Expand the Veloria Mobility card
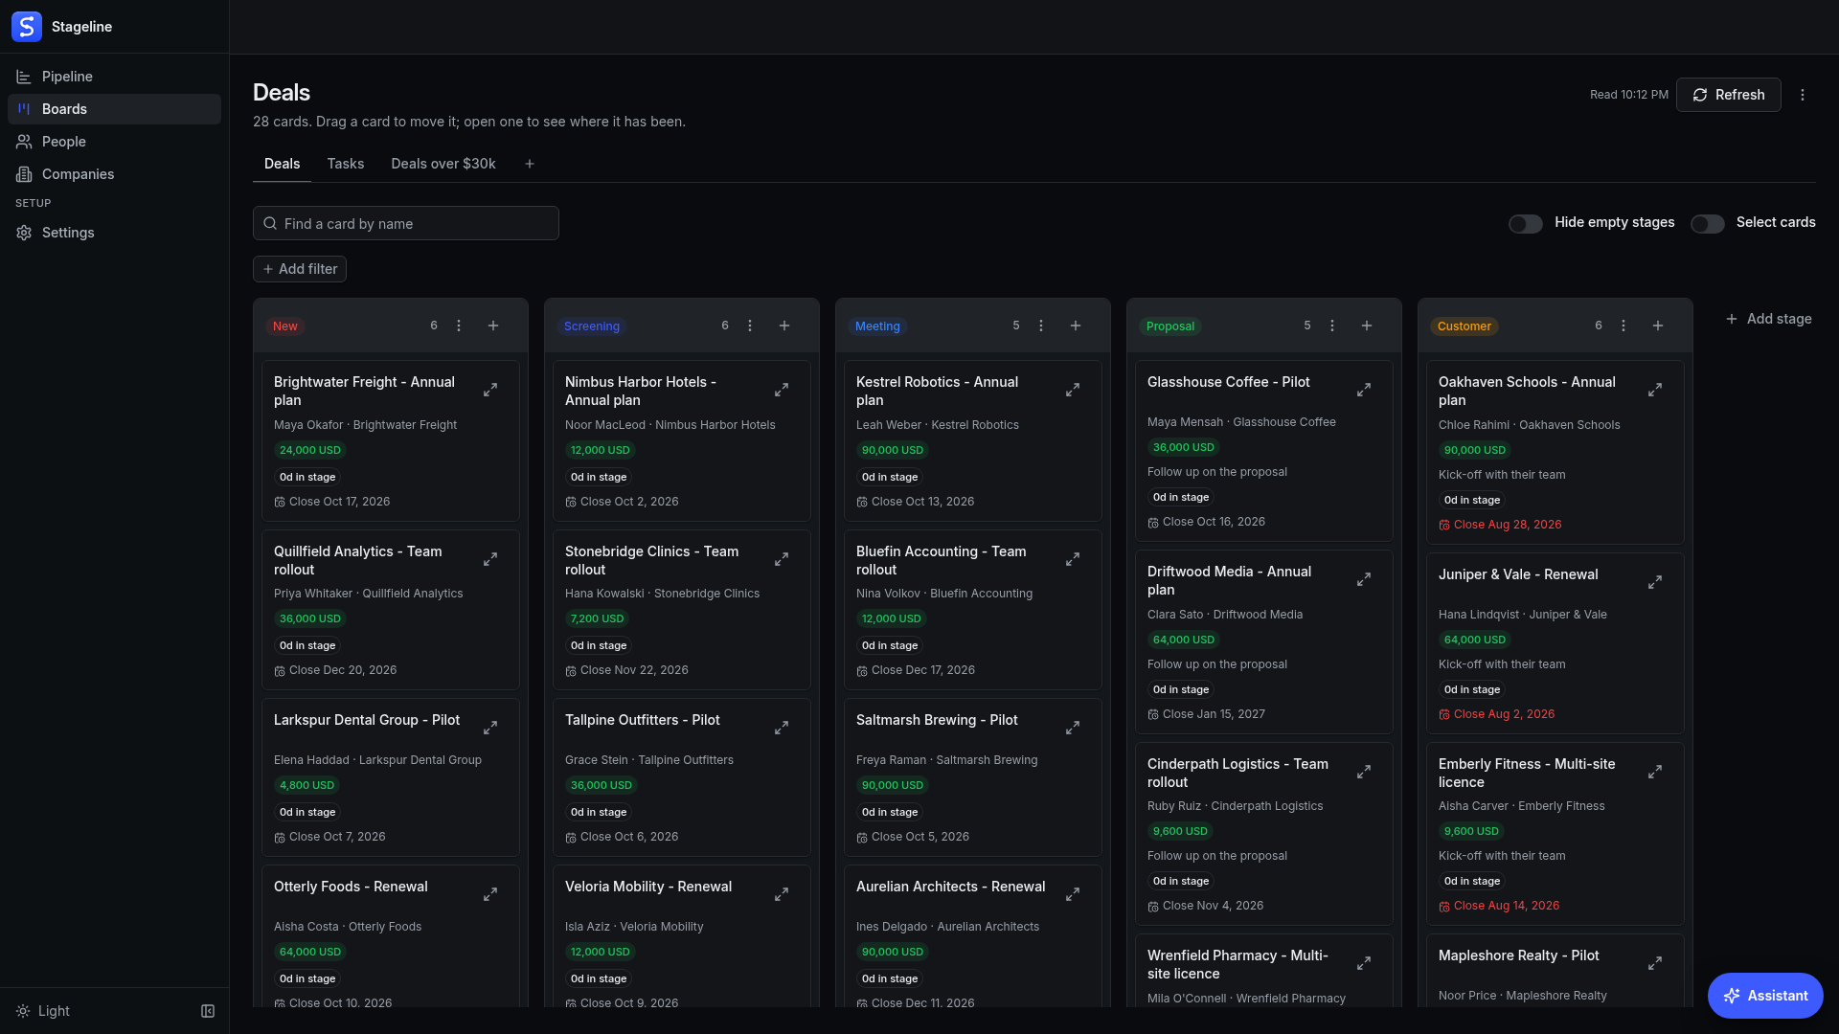This screenshot has width=1839, height=1034. tap(782, 894)
